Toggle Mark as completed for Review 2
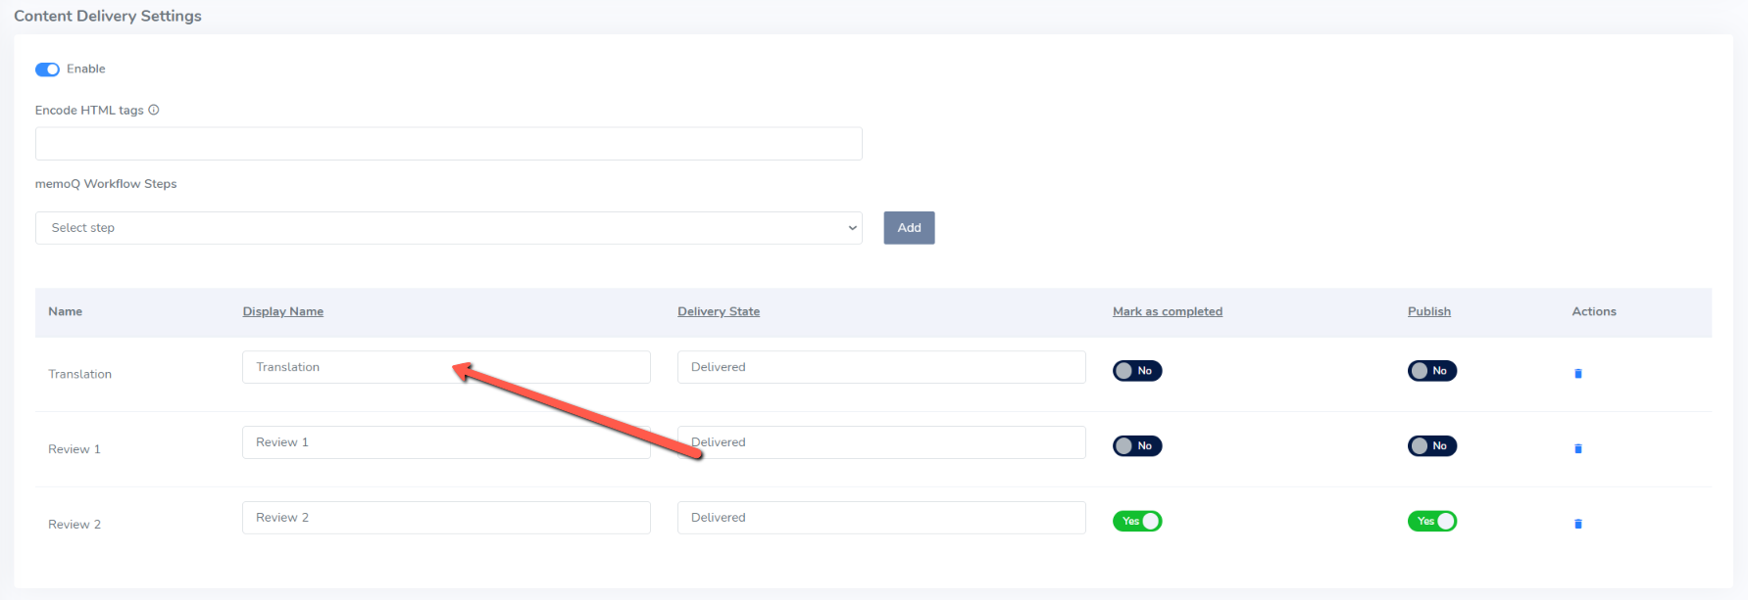This screenshot has width=1748, height=600. click(x=1137, y=522)
